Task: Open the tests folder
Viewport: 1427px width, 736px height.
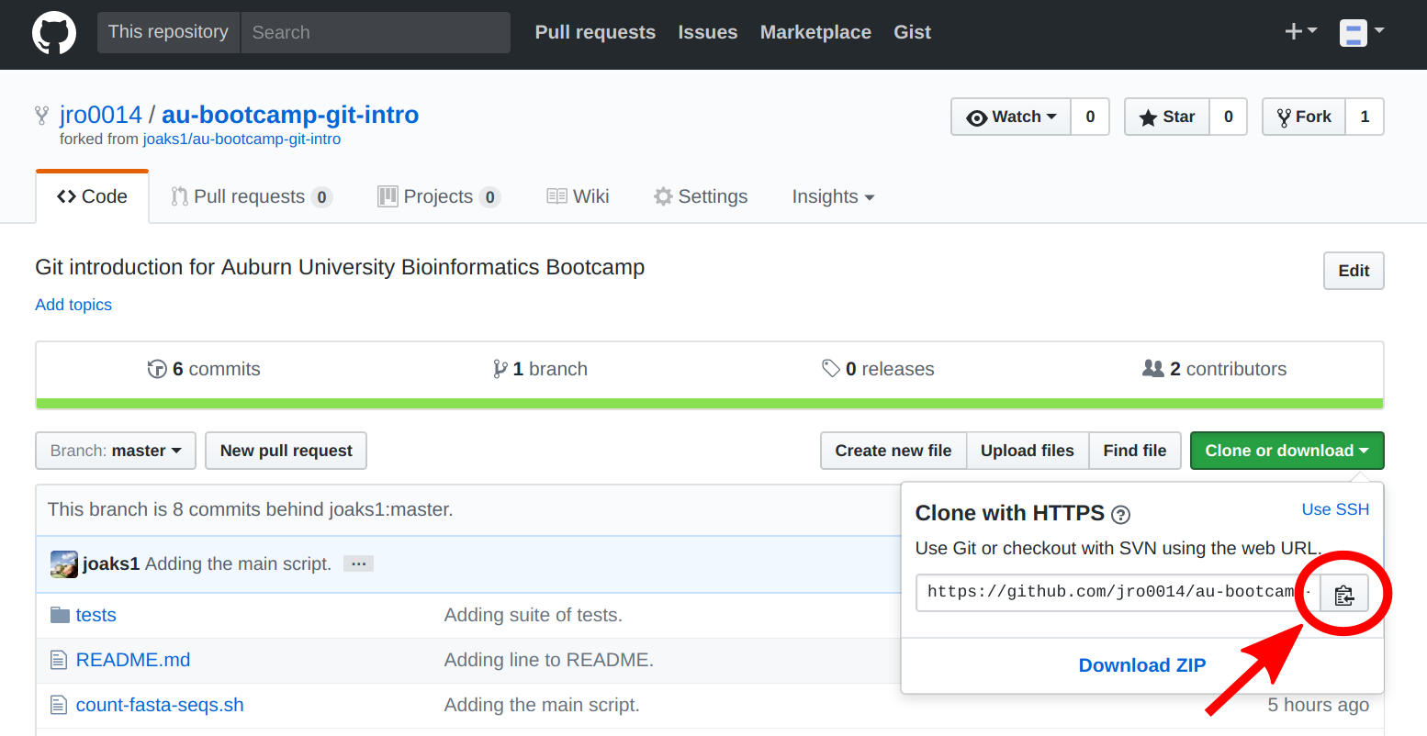Action: pos(96,615)
